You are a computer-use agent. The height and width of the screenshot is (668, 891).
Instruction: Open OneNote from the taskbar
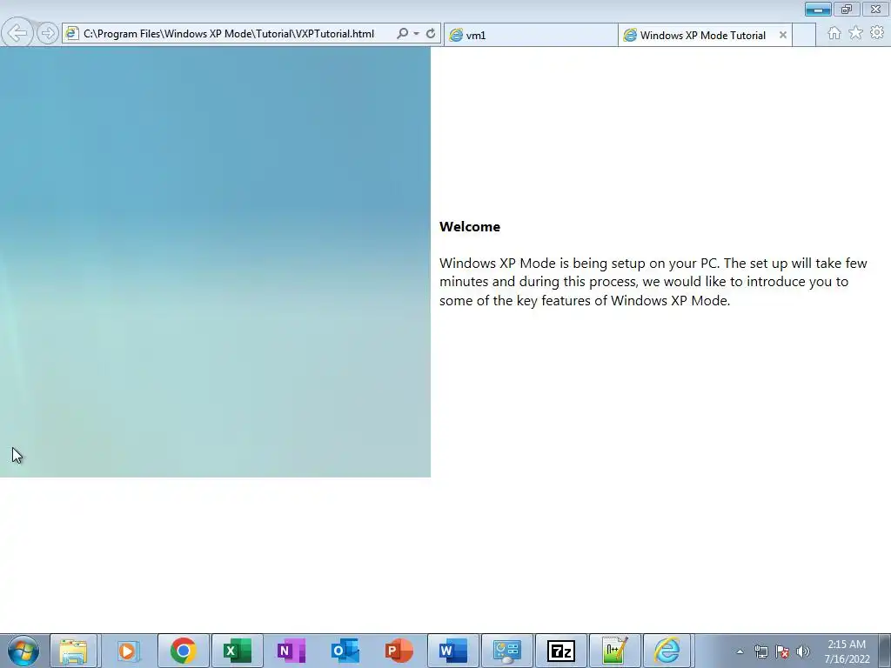pyautogui.click(x=291, y=651)
